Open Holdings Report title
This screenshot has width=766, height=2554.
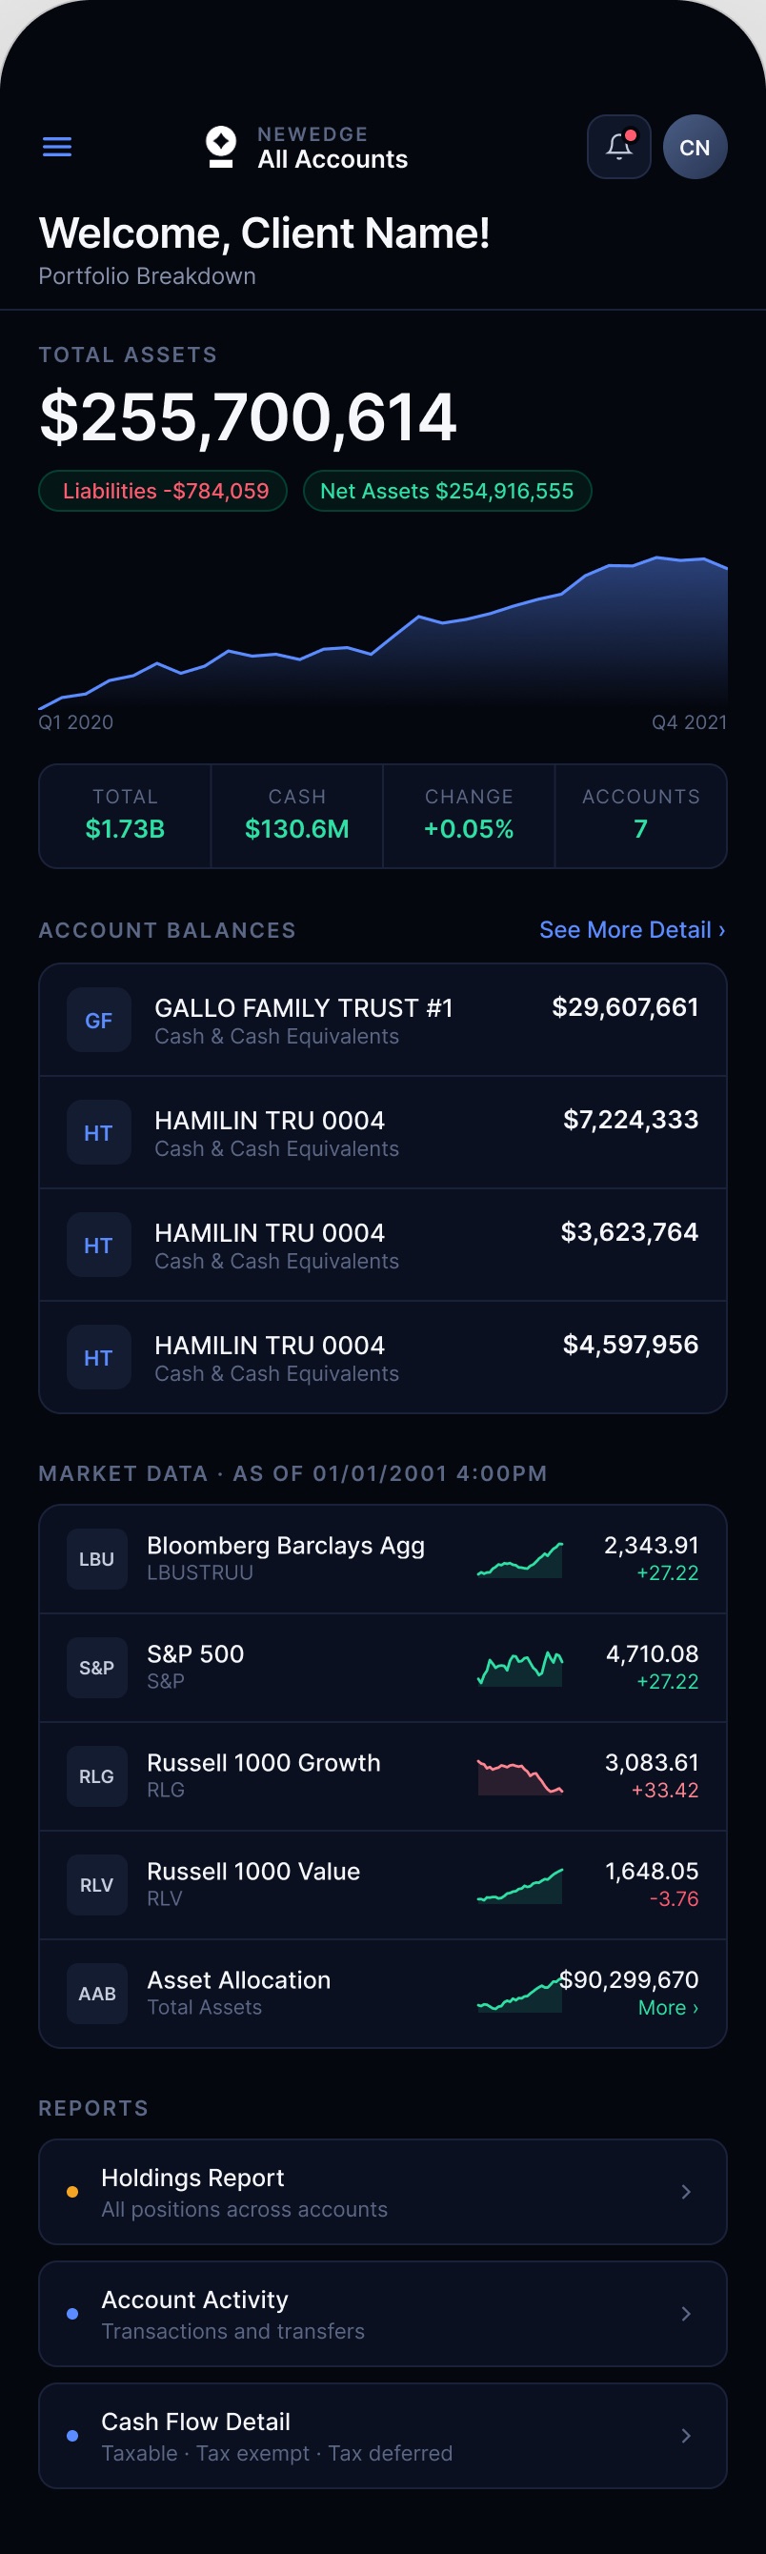[192, 2178]
